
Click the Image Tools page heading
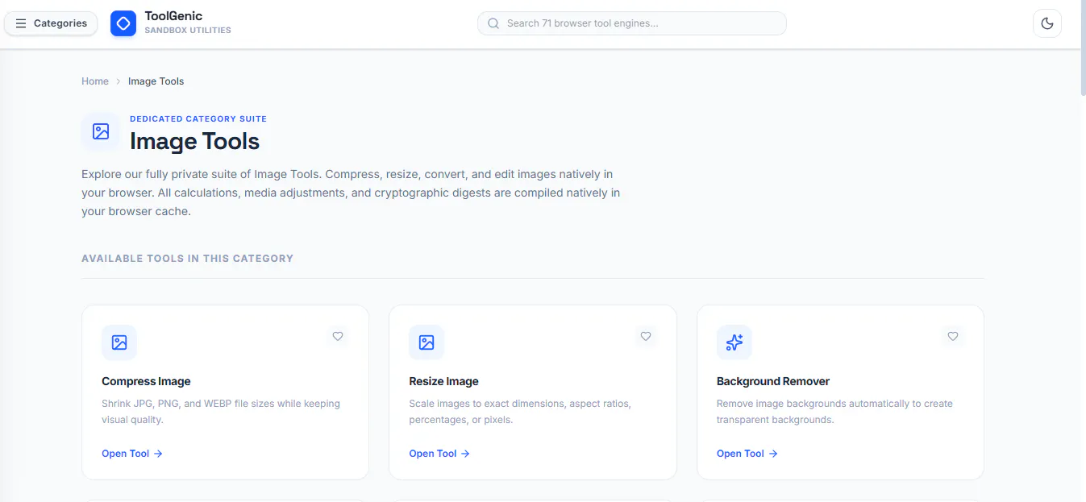coord(194,141)
